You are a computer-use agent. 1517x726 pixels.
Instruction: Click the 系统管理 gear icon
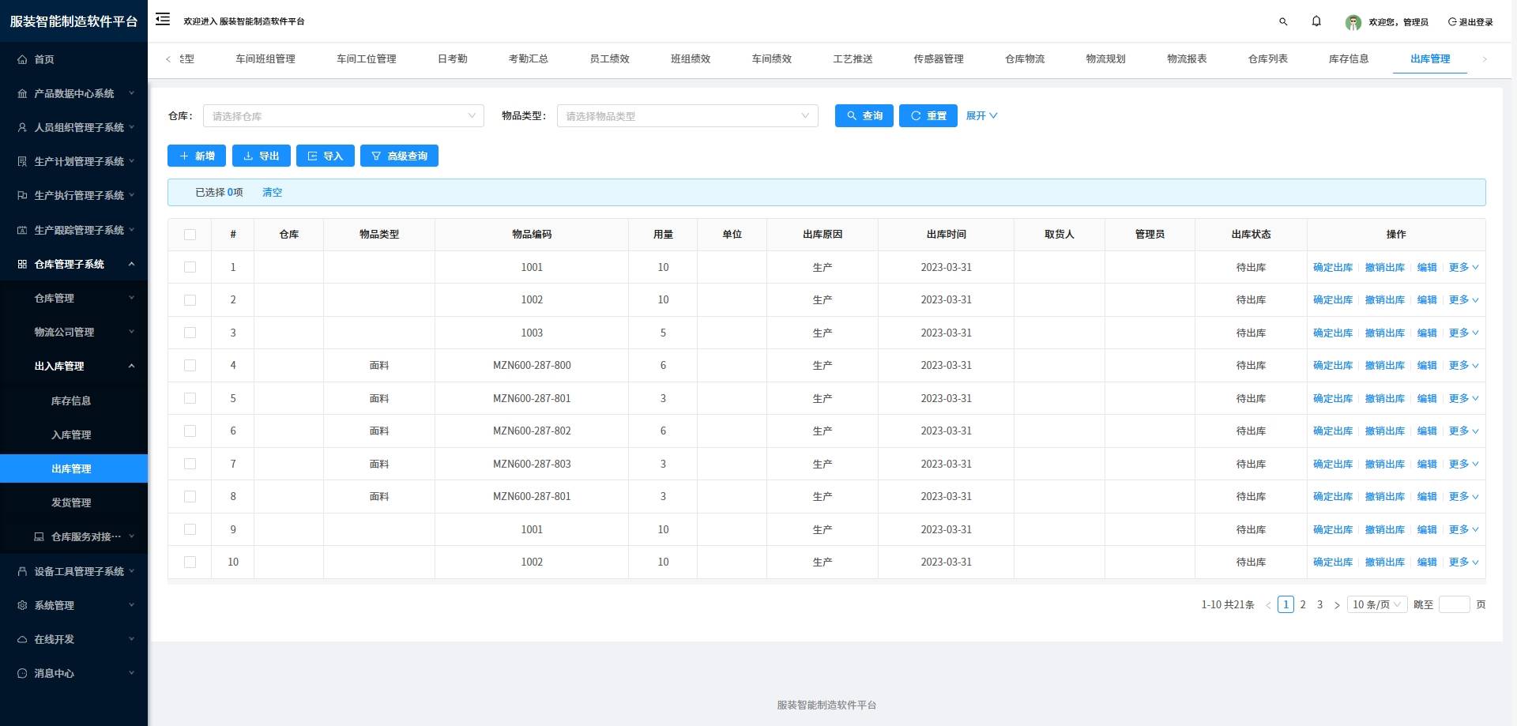pyautogui.click(x=22, y=605)
